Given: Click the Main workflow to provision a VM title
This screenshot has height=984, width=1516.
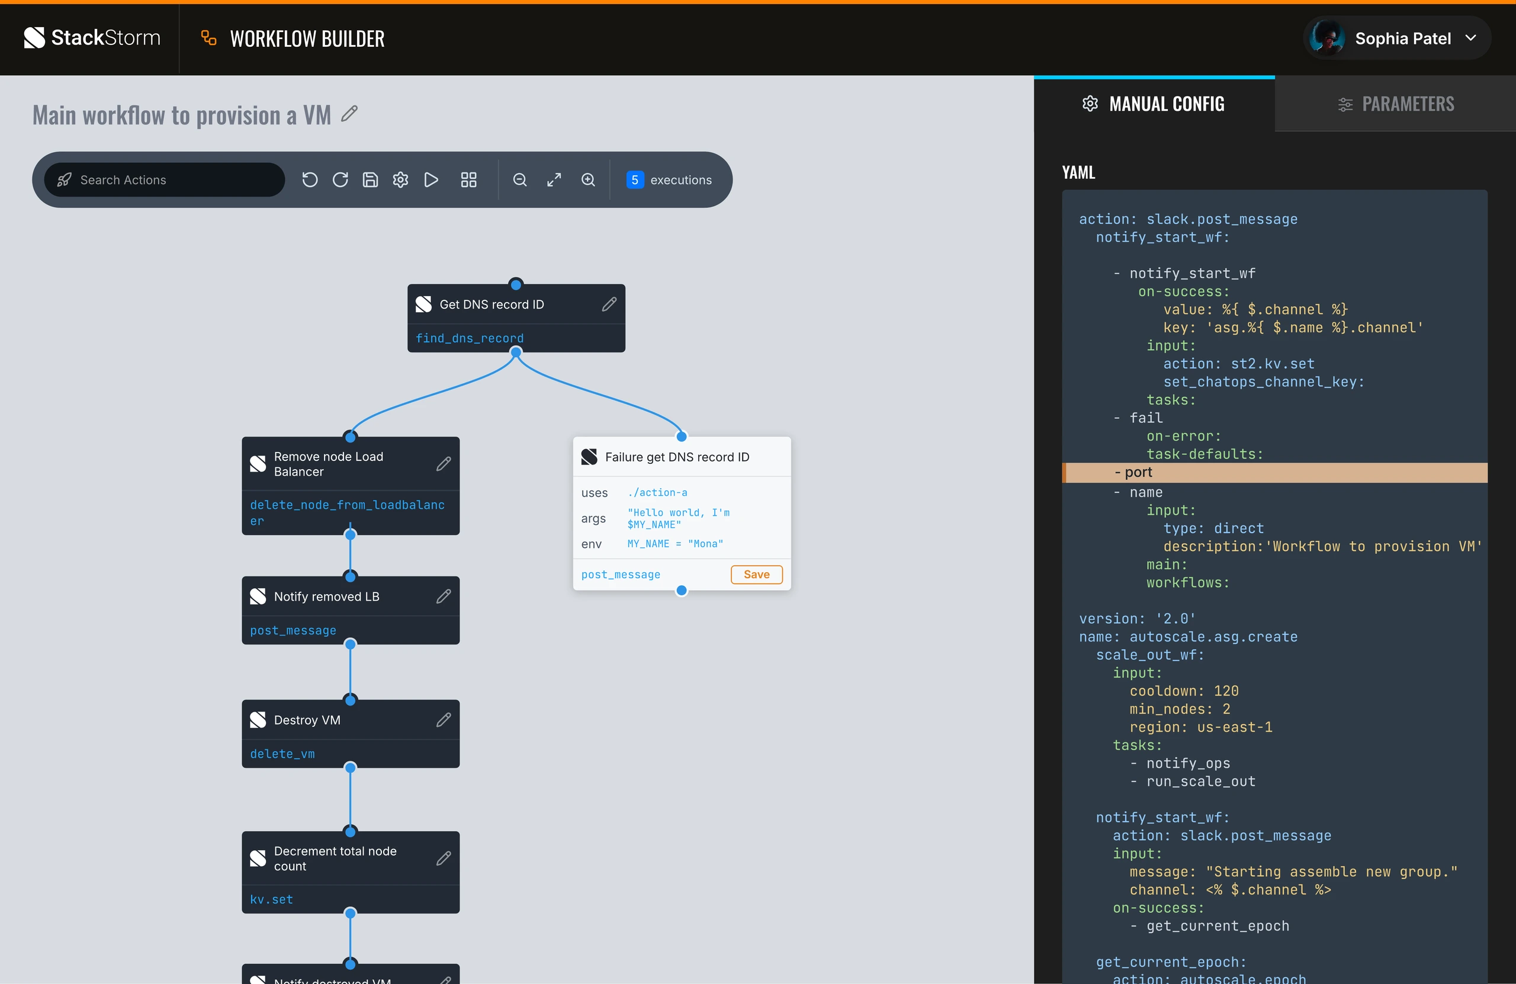Looking at the screenshot, I should pos(182,116).
